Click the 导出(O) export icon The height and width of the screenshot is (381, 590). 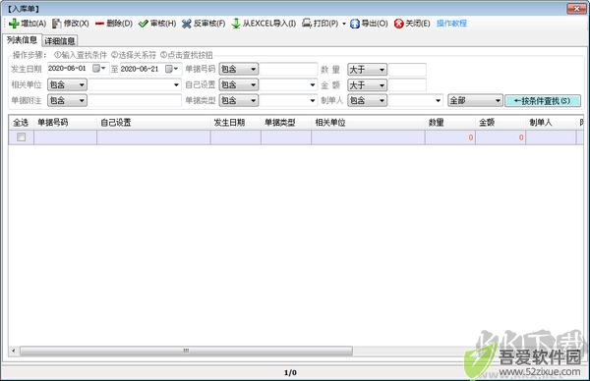(355, 24)
